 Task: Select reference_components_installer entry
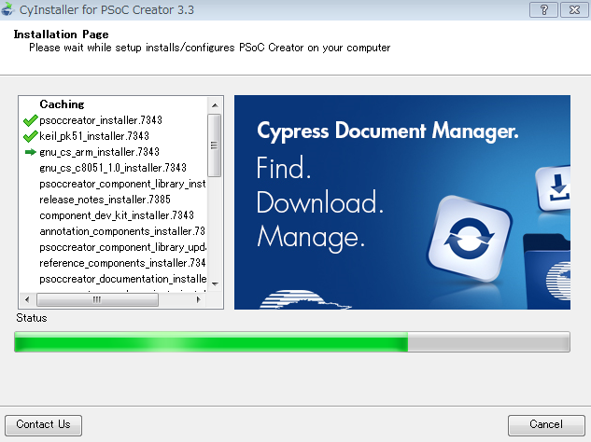pyautogui.click(x=122, y=263)
